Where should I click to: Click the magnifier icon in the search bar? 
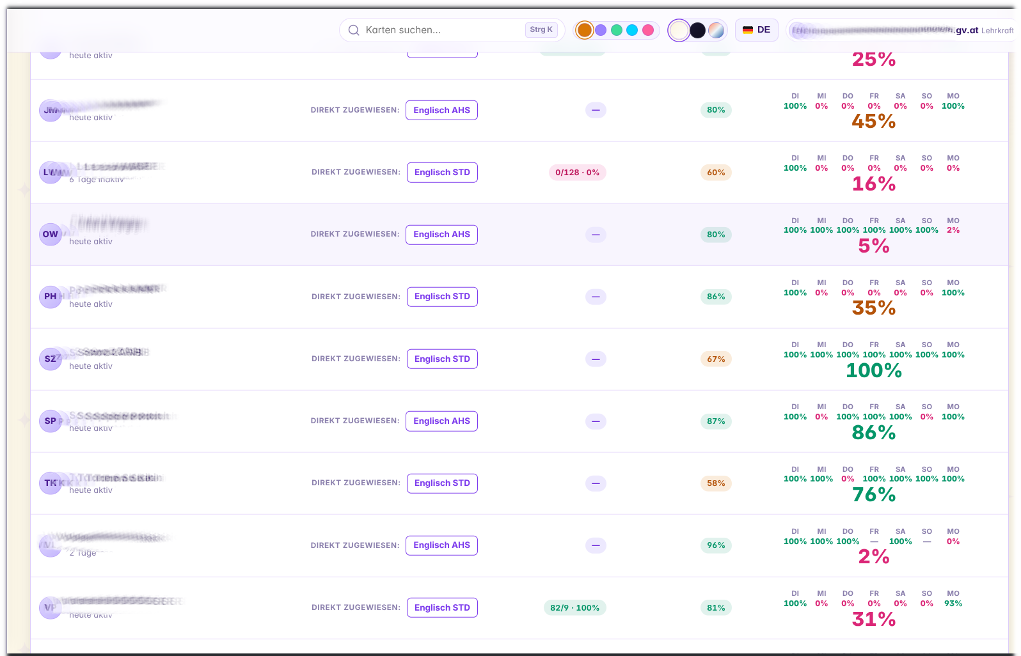(353, 30)
